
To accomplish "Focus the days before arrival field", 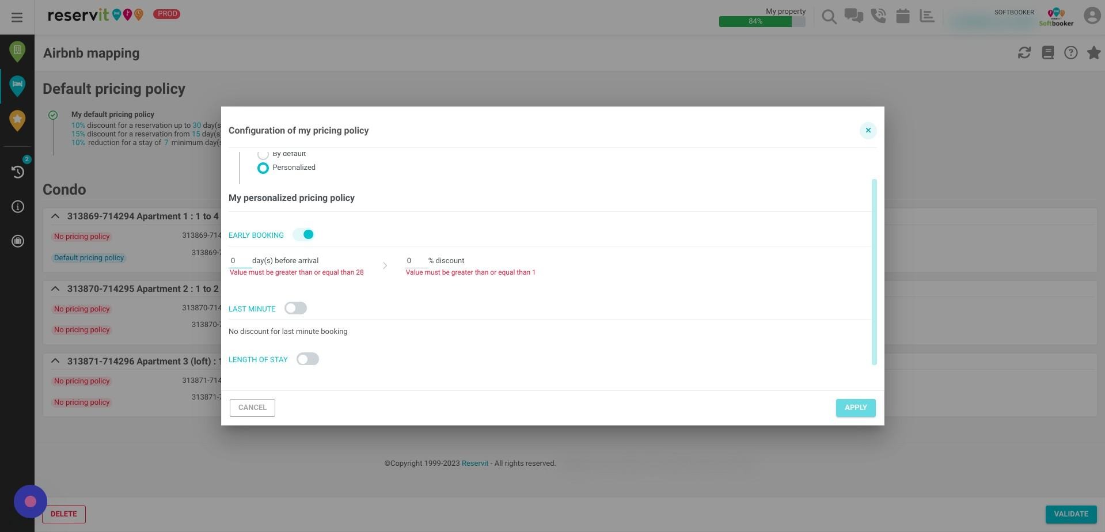I will tap(240, 261).
